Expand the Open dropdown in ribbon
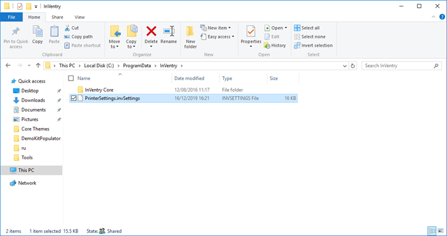Viewport: 447px width, 236px height. [x=276, y=28]
